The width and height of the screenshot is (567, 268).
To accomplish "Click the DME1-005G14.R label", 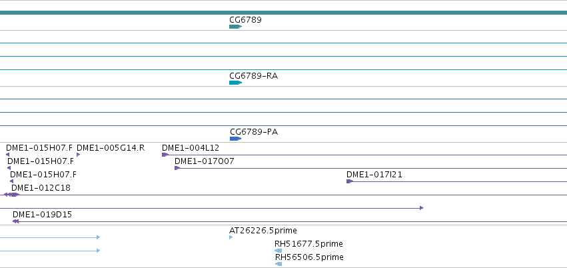I will (111, 148).
